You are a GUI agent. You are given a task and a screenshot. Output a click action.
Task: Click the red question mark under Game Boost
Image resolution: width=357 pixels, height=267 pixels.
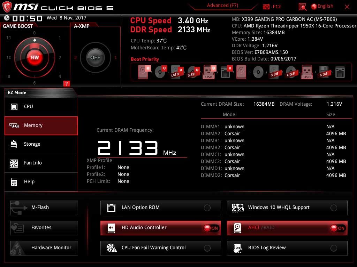click(x=67, y=83)
